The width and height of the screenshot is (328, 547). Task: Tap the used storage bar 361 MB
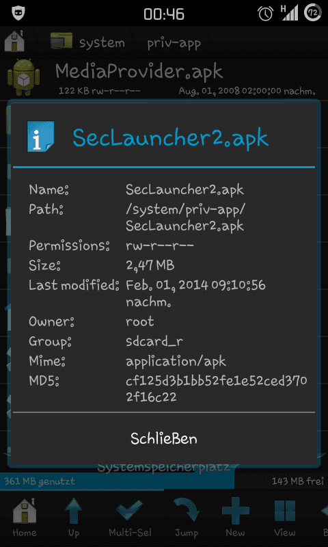point(117,481)
